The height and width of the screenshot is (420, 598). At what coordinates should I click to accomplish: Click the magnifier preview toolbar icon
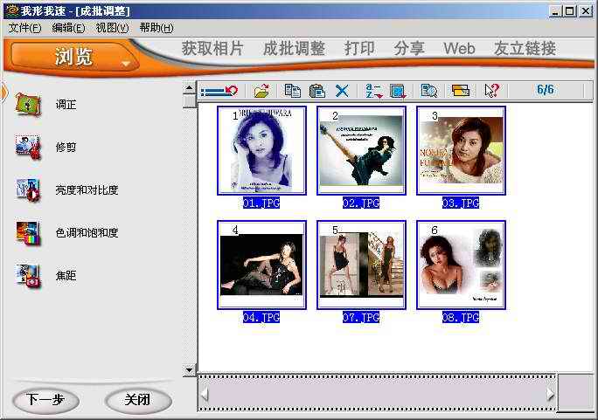(x=429, y=91)
